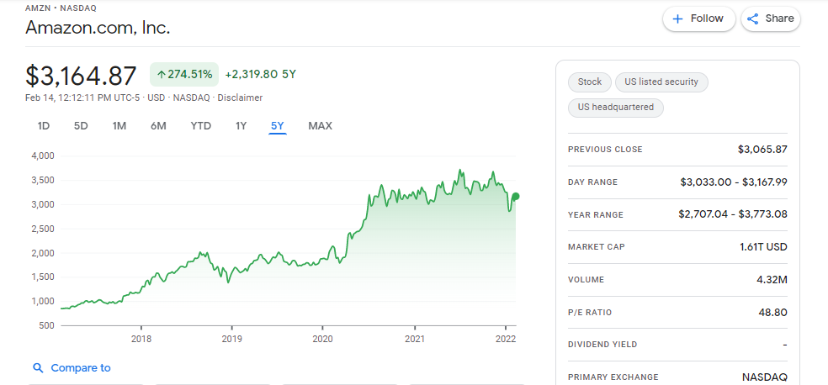Click the 2018 x-axis label
This screenshot has height=385, width=828.
click(x=141, y=339)
